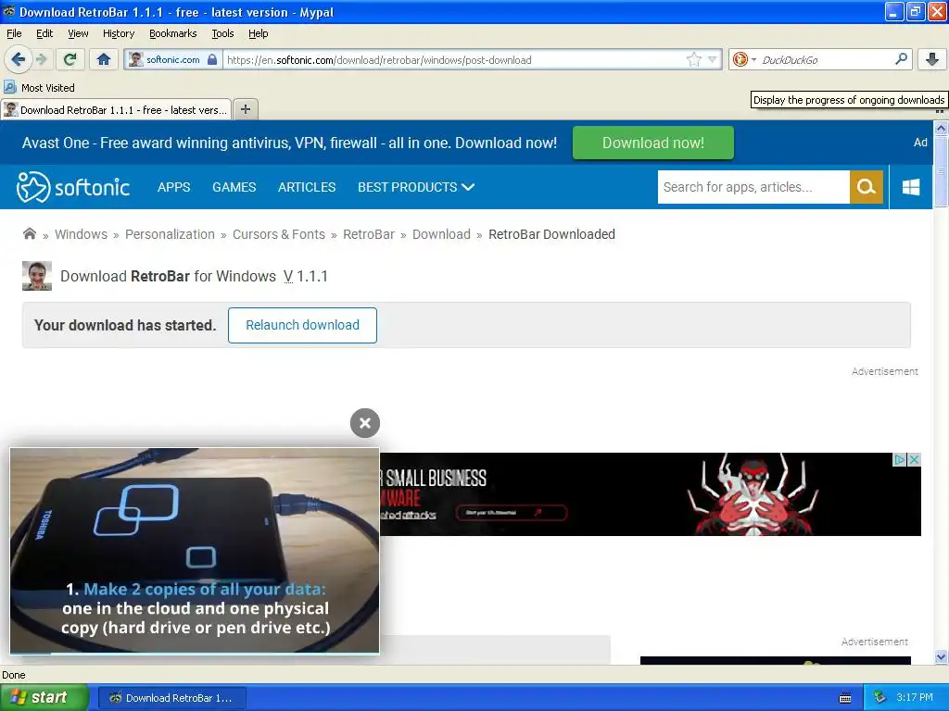Open the History menu
Image resolution: width=949 pixels, height=711 pixels.
click(x=119, y=33)
